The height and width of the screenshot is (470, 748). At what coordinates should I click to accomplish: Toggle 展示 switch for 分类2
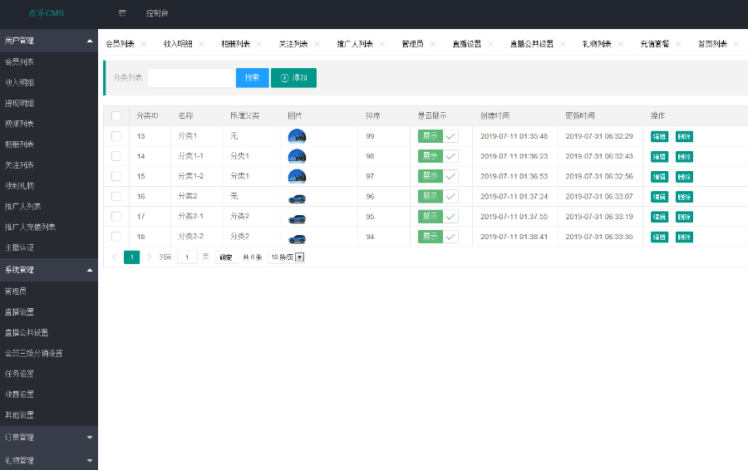pos(438,196)
